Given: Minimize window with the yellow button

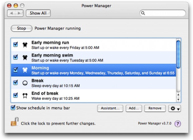Looking at the screenshot, I should (16, 6).
